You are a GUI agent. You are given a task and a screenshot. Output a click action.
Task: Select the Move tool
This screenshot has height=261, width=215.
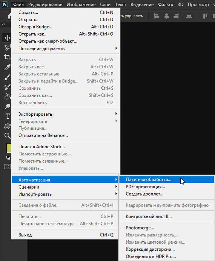[x=7, y=38]
